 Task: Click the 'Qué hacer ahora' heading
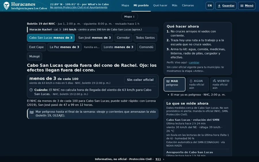[183, 26]
